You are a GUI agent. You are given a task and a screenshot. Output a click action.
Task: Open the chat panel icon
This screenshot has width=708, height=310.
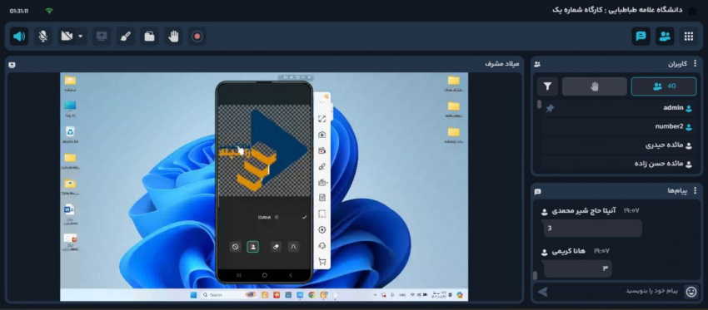[641, 37]
